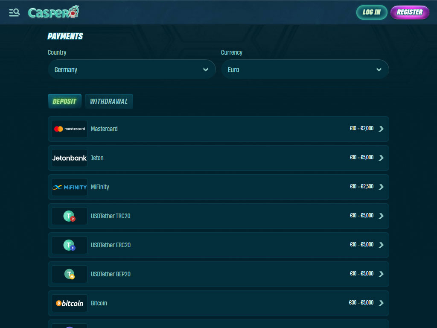Image resolution: width=437 pixels, height=328 pixels.
Task: Expand Jeton row using its chevron arrow
Action: pos(381,158)
